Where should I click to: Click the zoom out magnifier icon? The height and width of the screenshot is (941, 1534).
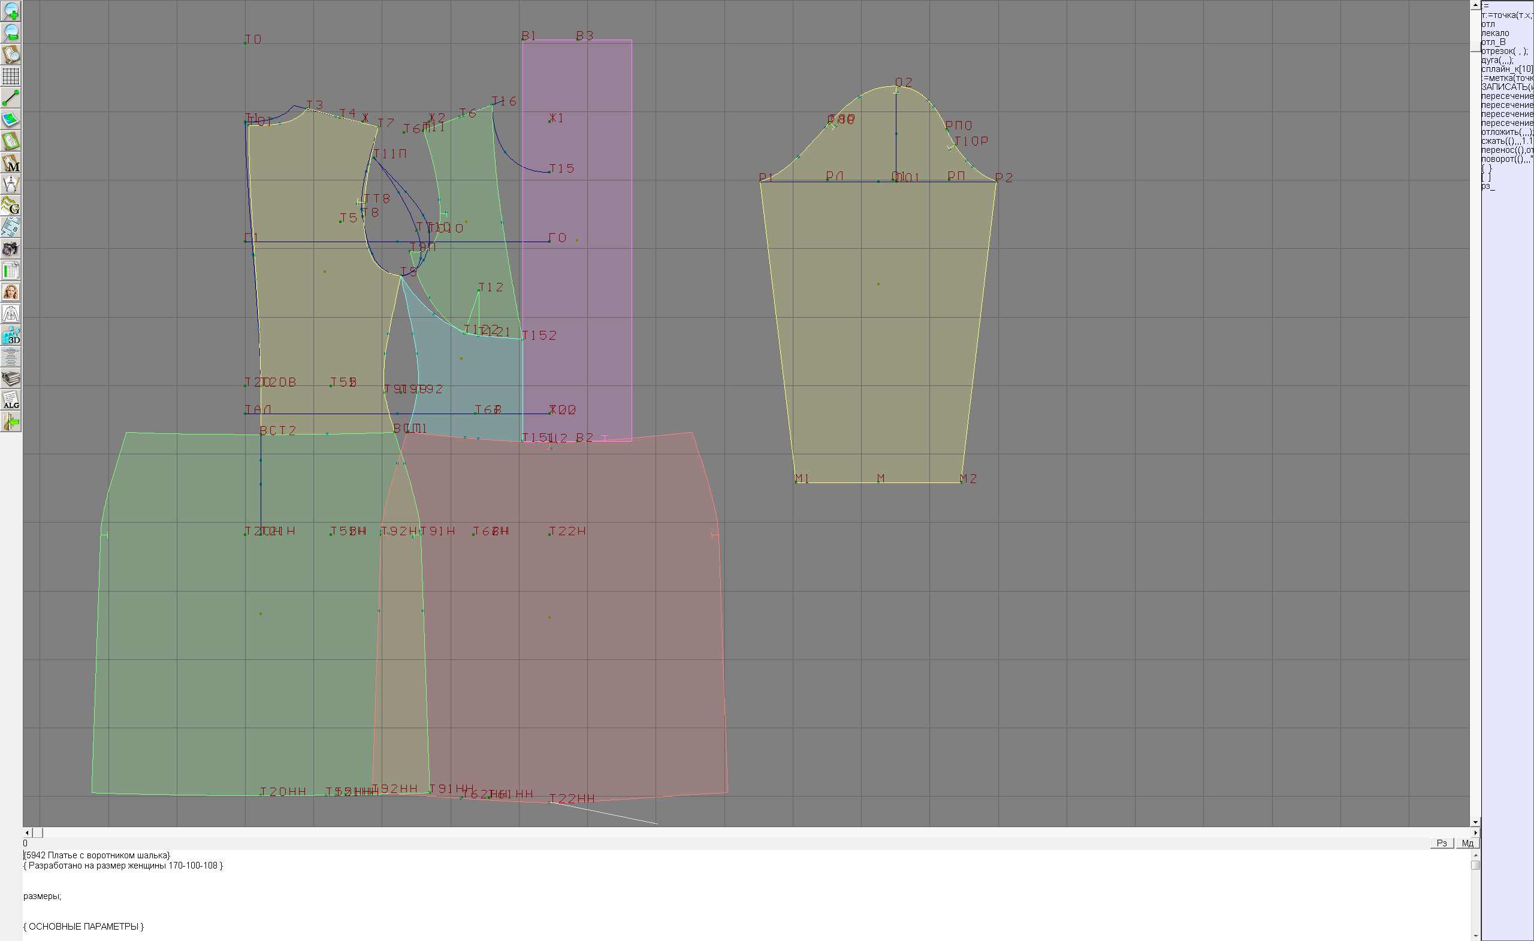click(11, 32)
